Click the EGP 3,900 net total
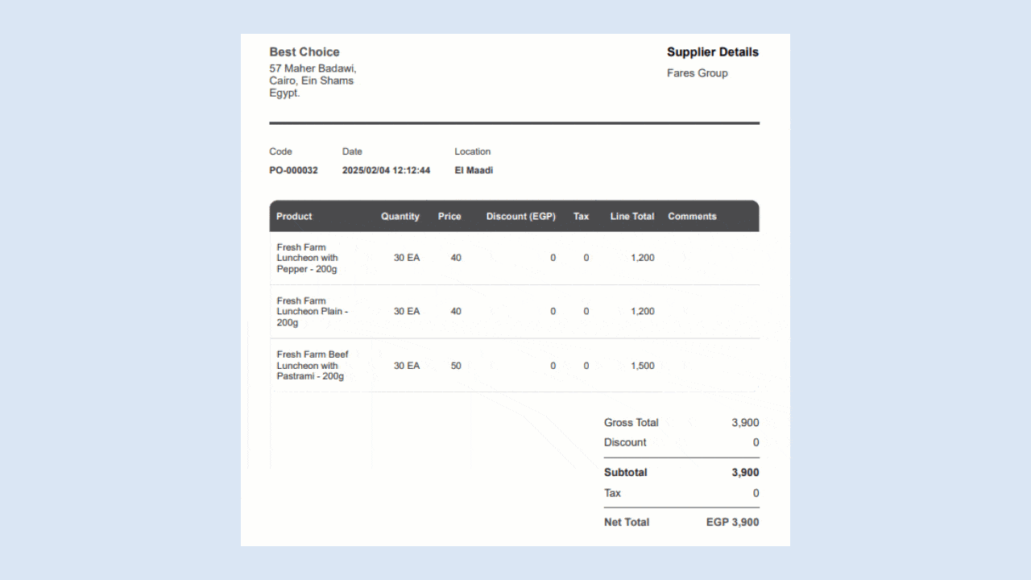This screenshot has width=1031, height=580. [x=733, y=522]
